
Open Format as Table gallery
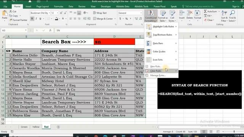tap(163, 16)
